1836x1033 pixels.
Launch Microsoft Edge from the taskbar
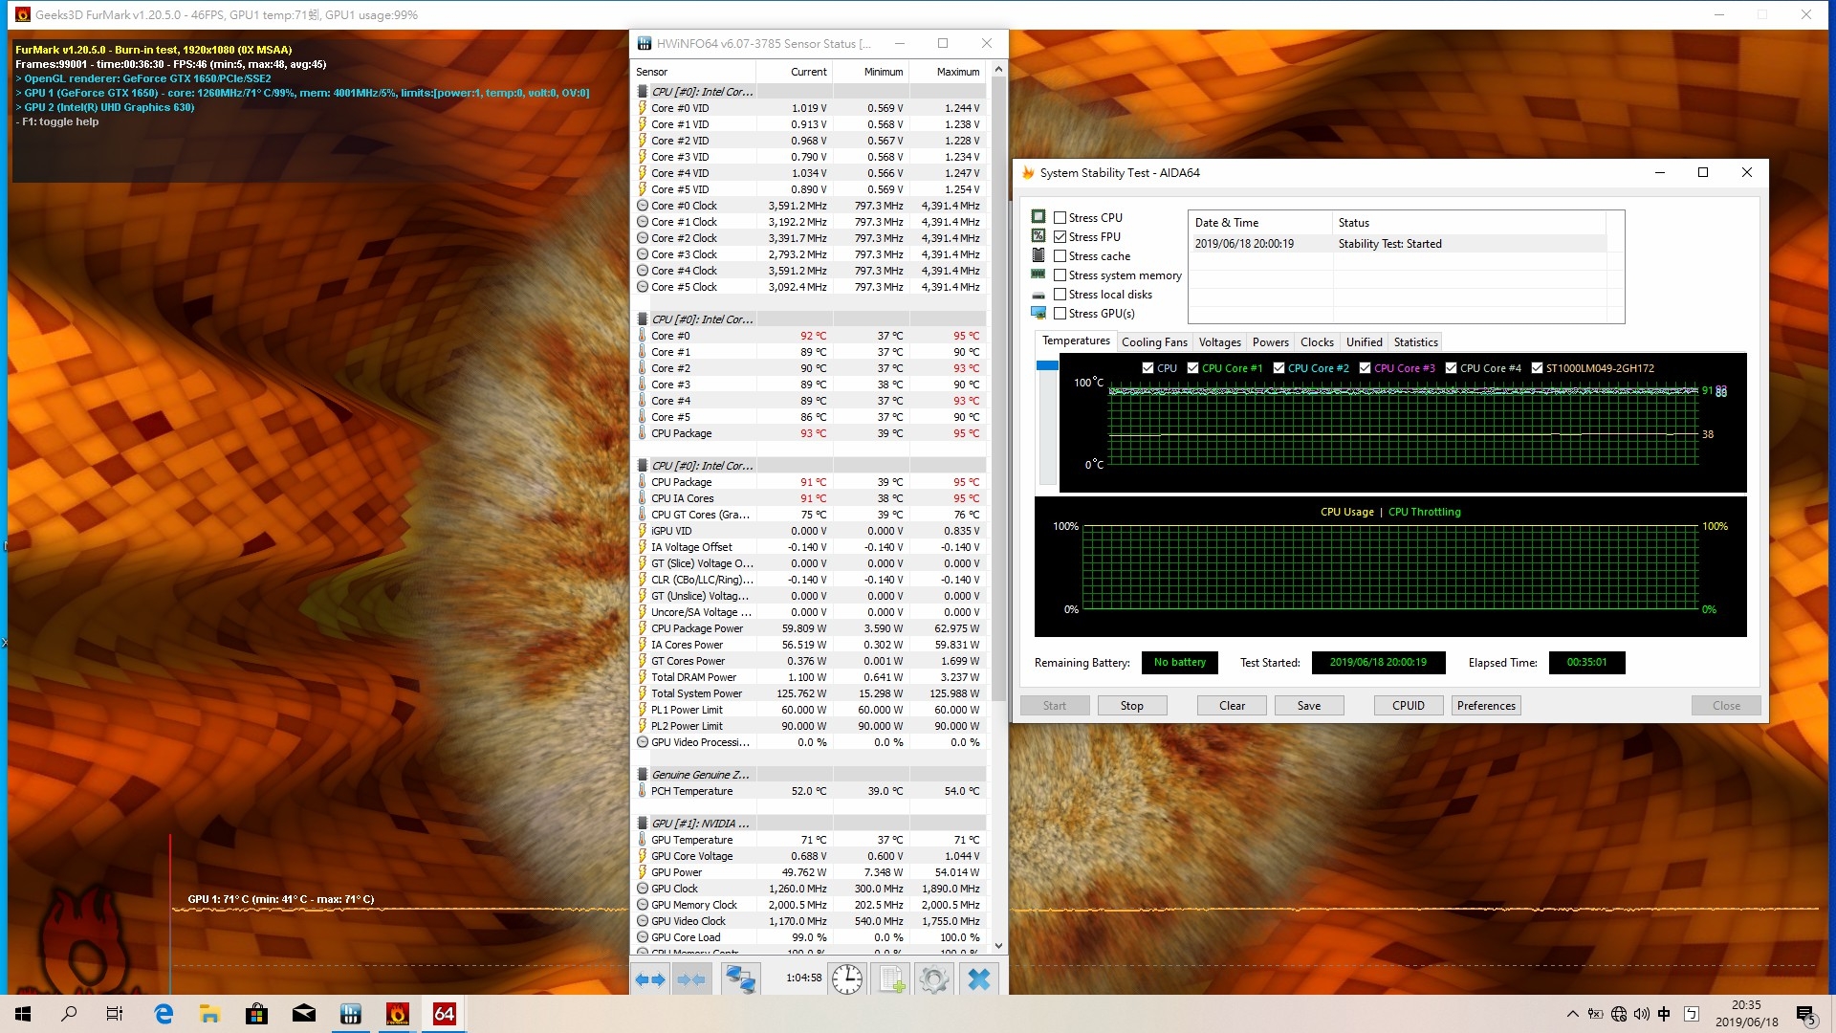pyautogui.click(x=164, y=1014)
